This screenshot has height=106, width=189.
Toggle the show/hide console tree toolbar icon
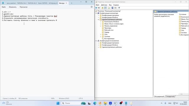click(105, 8)
